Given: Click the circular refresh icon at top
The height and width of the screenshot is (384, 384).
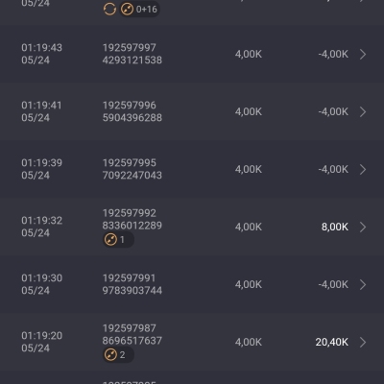Looking at the screenshot, I should pos(109,9).
